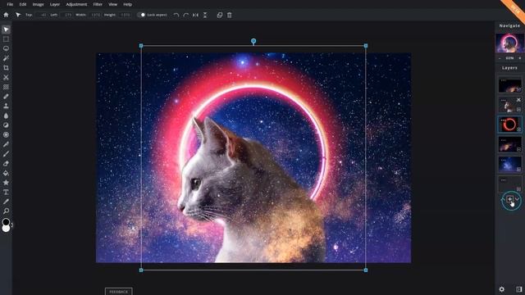
Task: Click up arrow beside add layer button
Action: 502,199
